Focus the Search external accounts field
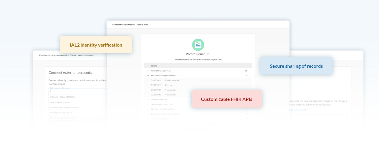The width and height of the screenshot is (379, 146). [x=78, y=91]
